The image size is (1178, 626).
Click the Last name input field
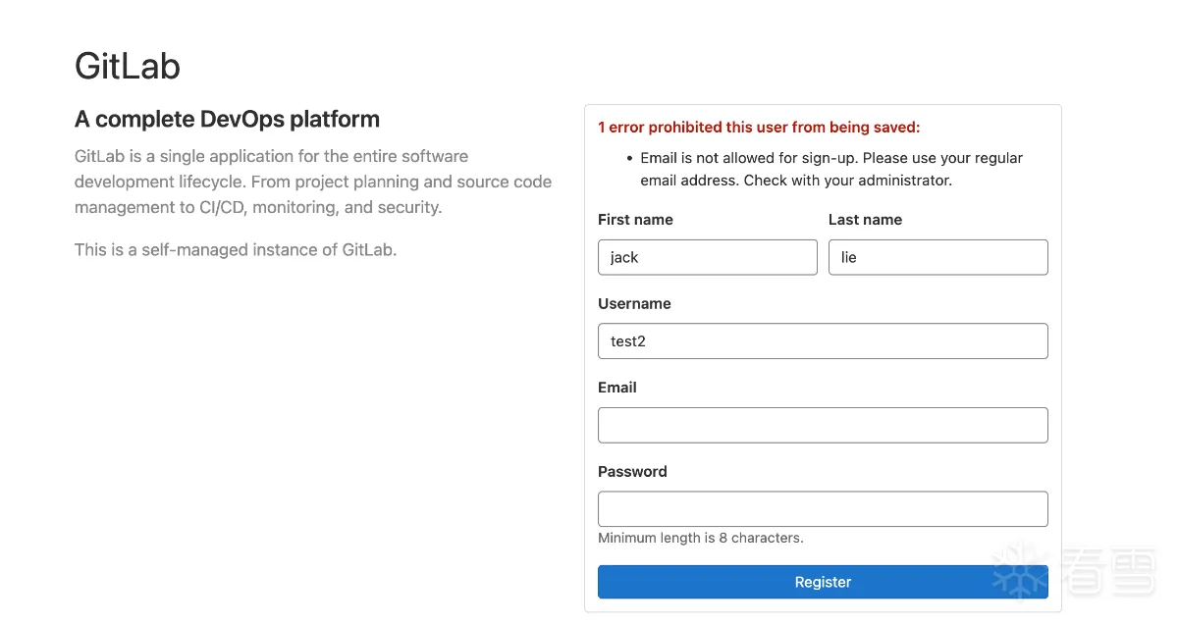pos(937,257)
